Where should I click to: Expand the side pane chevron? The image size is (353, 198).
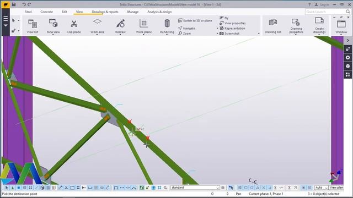[348, 40]
